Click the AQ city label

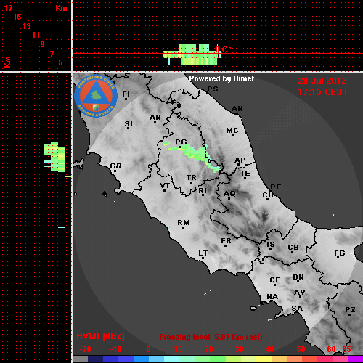[229, 194]
